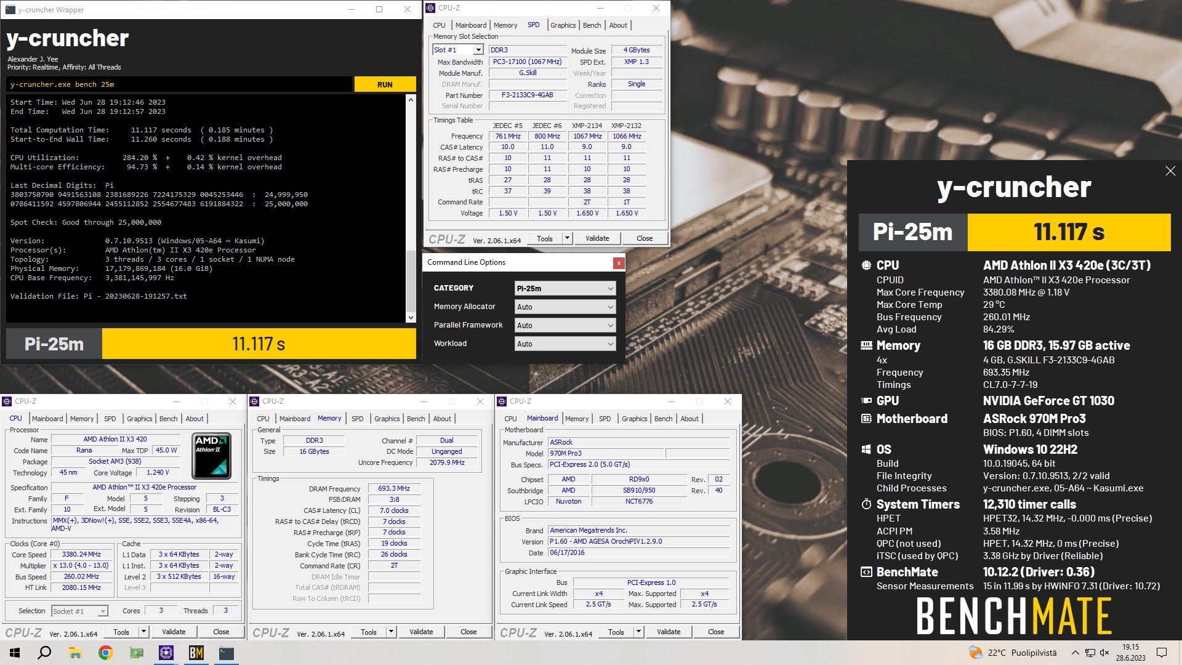Open SPD tab in Mainboard CPU-Z window
This screenshot has width=1182, height=665.
click(605, 419)
